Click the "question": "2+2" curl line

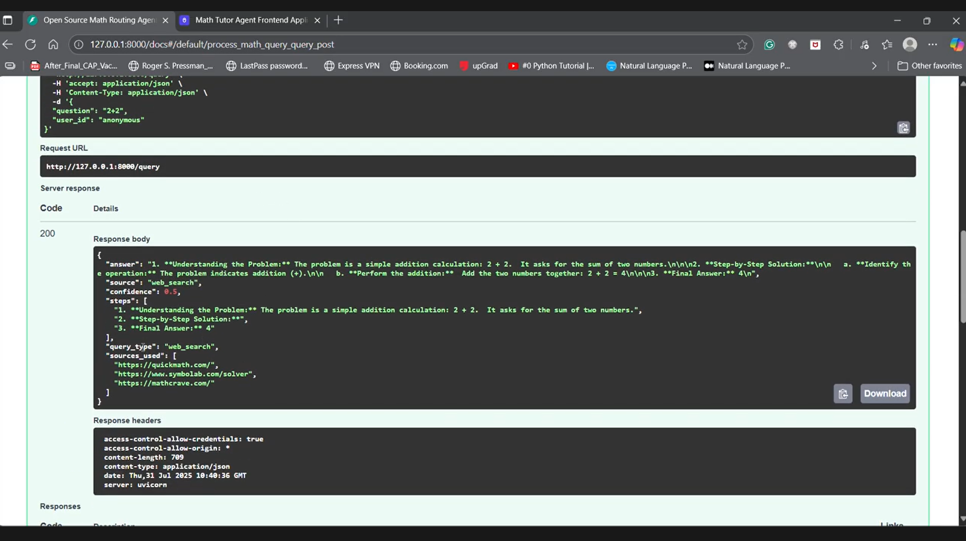[89, 111]
